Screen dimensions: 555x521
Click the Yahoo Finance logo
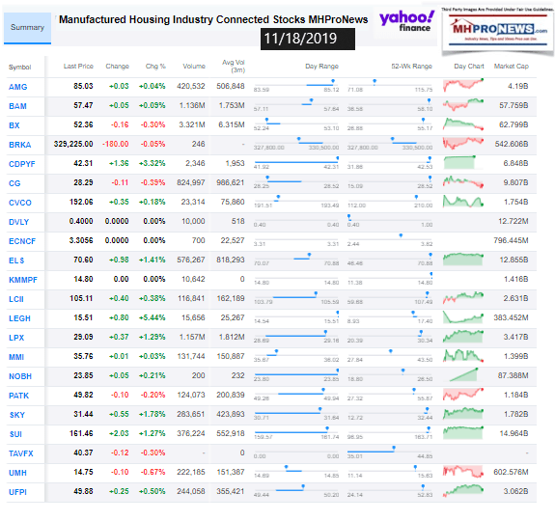406,21
